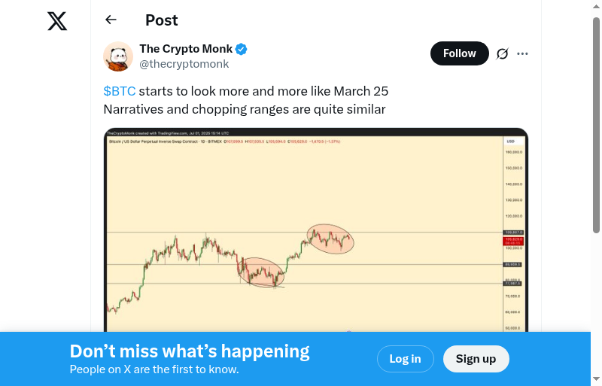Viewport: 602px width, 386px height.
Task: Follow The Crypto Monk
Action: (459, 53)
